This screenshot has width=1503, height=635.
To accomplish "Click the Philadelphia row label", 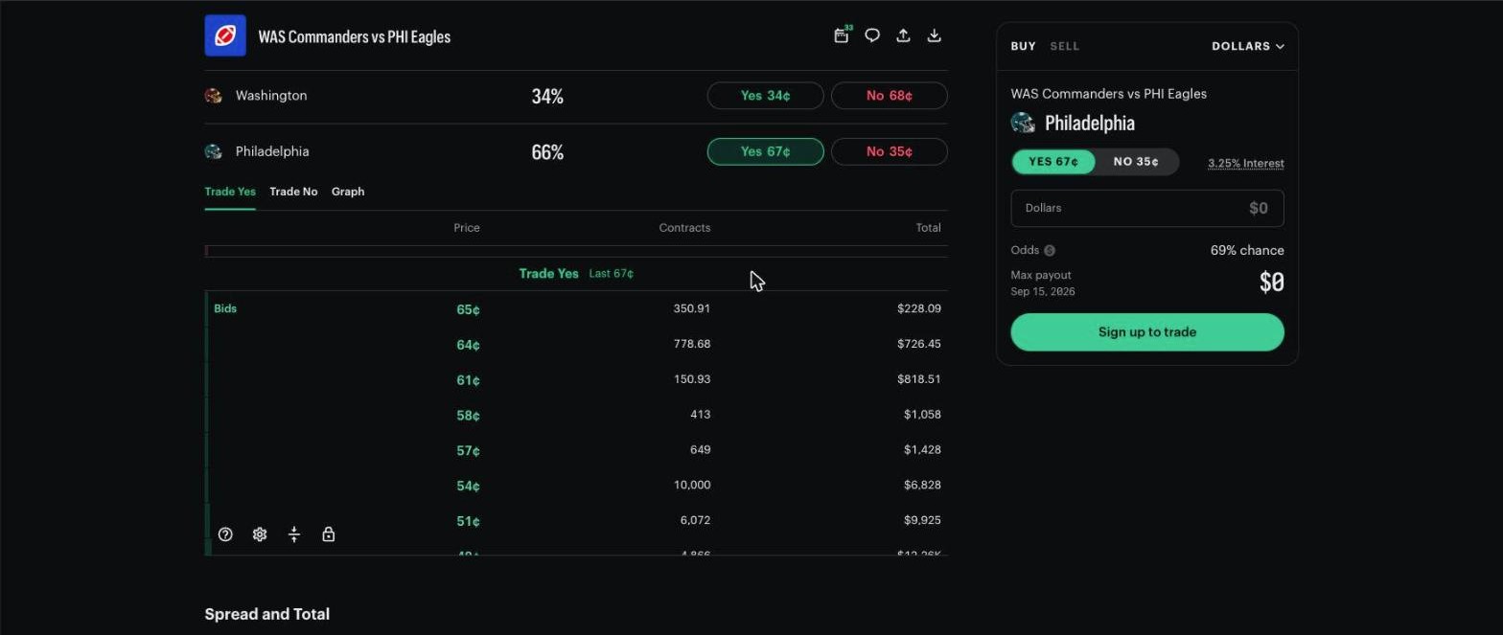I will [x=272, y=151].
